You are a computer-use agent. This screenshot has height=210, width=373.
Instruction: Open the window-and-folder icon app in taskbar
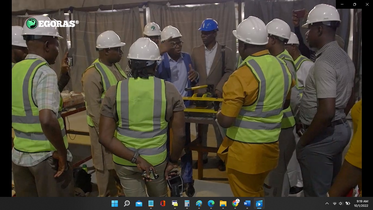click(175, 203)
